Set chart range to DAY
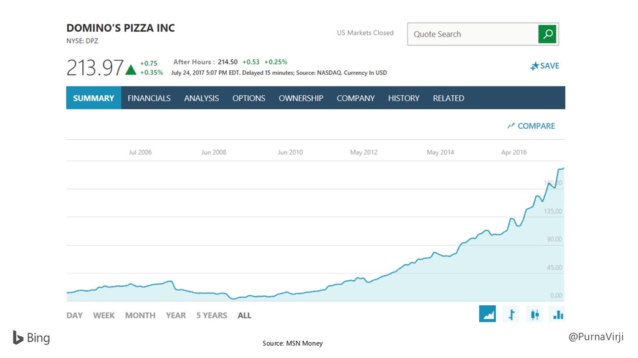This screenshot has width=638, height=358. pyautogui.click(x=75, y=315)
